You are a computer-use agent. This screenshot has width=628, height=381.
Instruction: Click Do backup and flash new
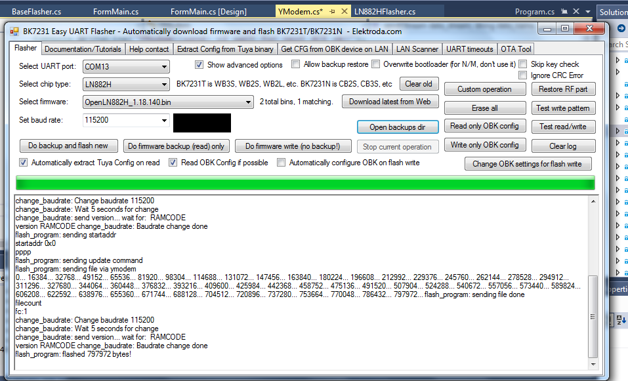tap(68, 146)
